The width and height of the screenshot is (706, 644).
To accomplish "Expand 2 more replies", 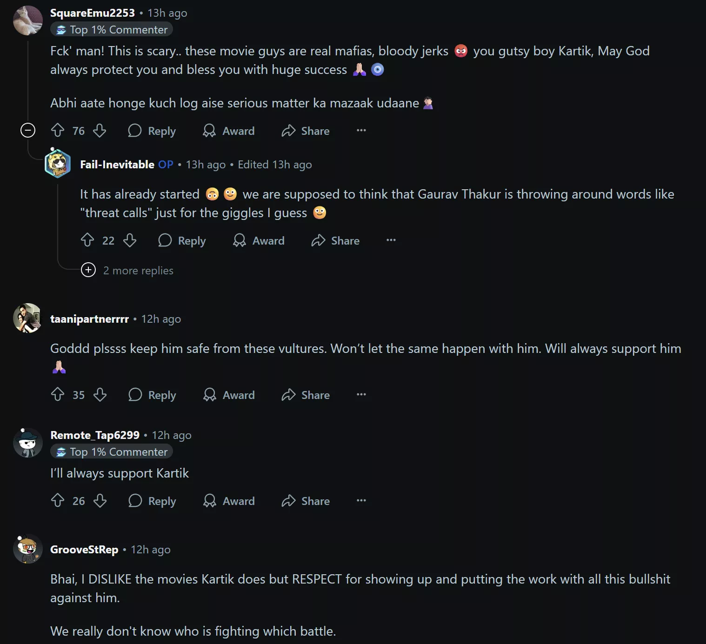I will pos(88,270).
